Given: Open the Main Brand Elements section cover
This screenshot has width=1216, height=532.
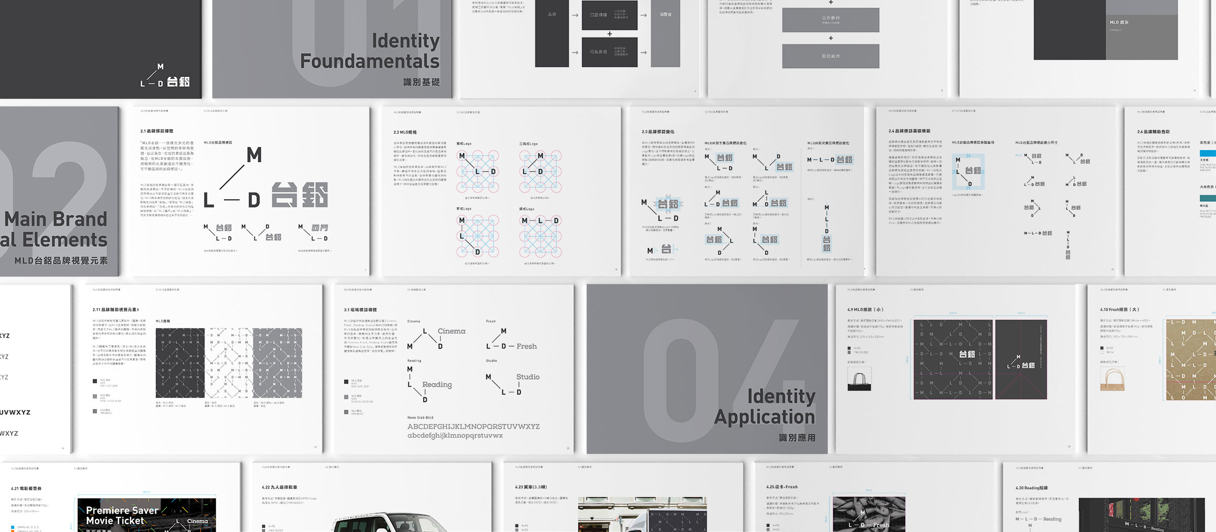Looking at the screenshot, I should tap(60, 191).
